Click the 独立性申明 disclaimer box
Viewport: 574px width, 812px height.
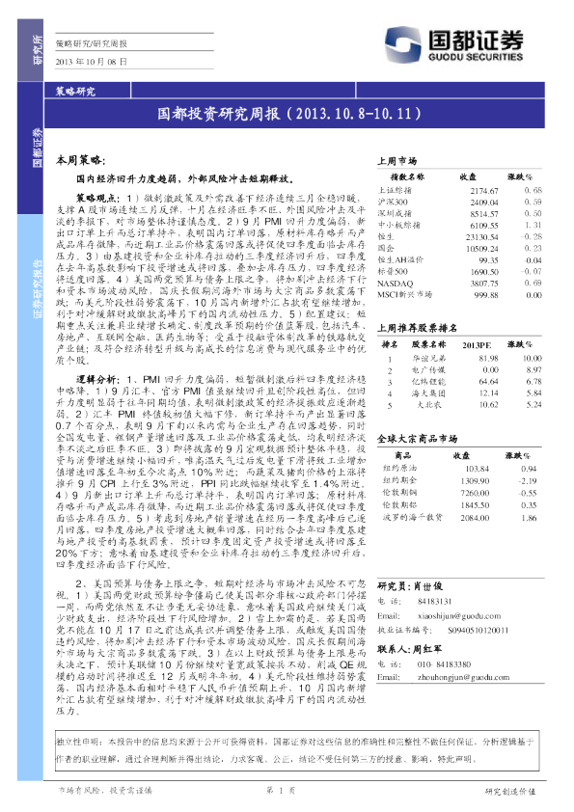[x=300, y=750]
